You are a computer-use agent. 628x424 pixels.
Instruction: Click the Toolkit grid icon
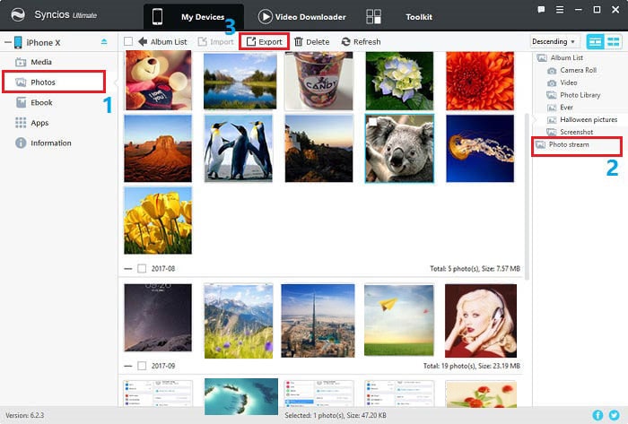(x=373, y=16)
